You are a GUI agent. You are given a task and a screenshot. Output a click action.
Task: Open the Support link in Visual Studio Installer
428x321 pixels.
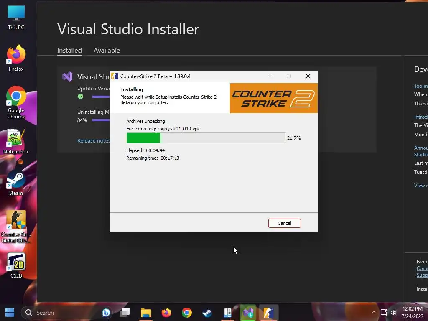click(x=422, y=275)
